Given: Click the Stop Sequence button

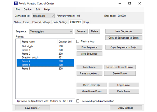Looking at the screenshot, I should pos(89,54).
